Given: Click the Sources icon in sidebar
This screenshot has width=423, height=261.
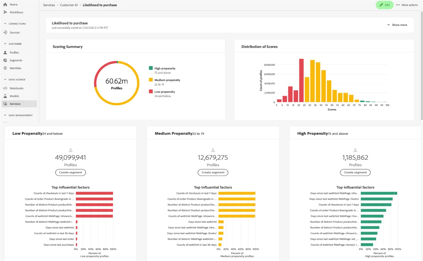Looking at the screenshot, I should point(5,33).
